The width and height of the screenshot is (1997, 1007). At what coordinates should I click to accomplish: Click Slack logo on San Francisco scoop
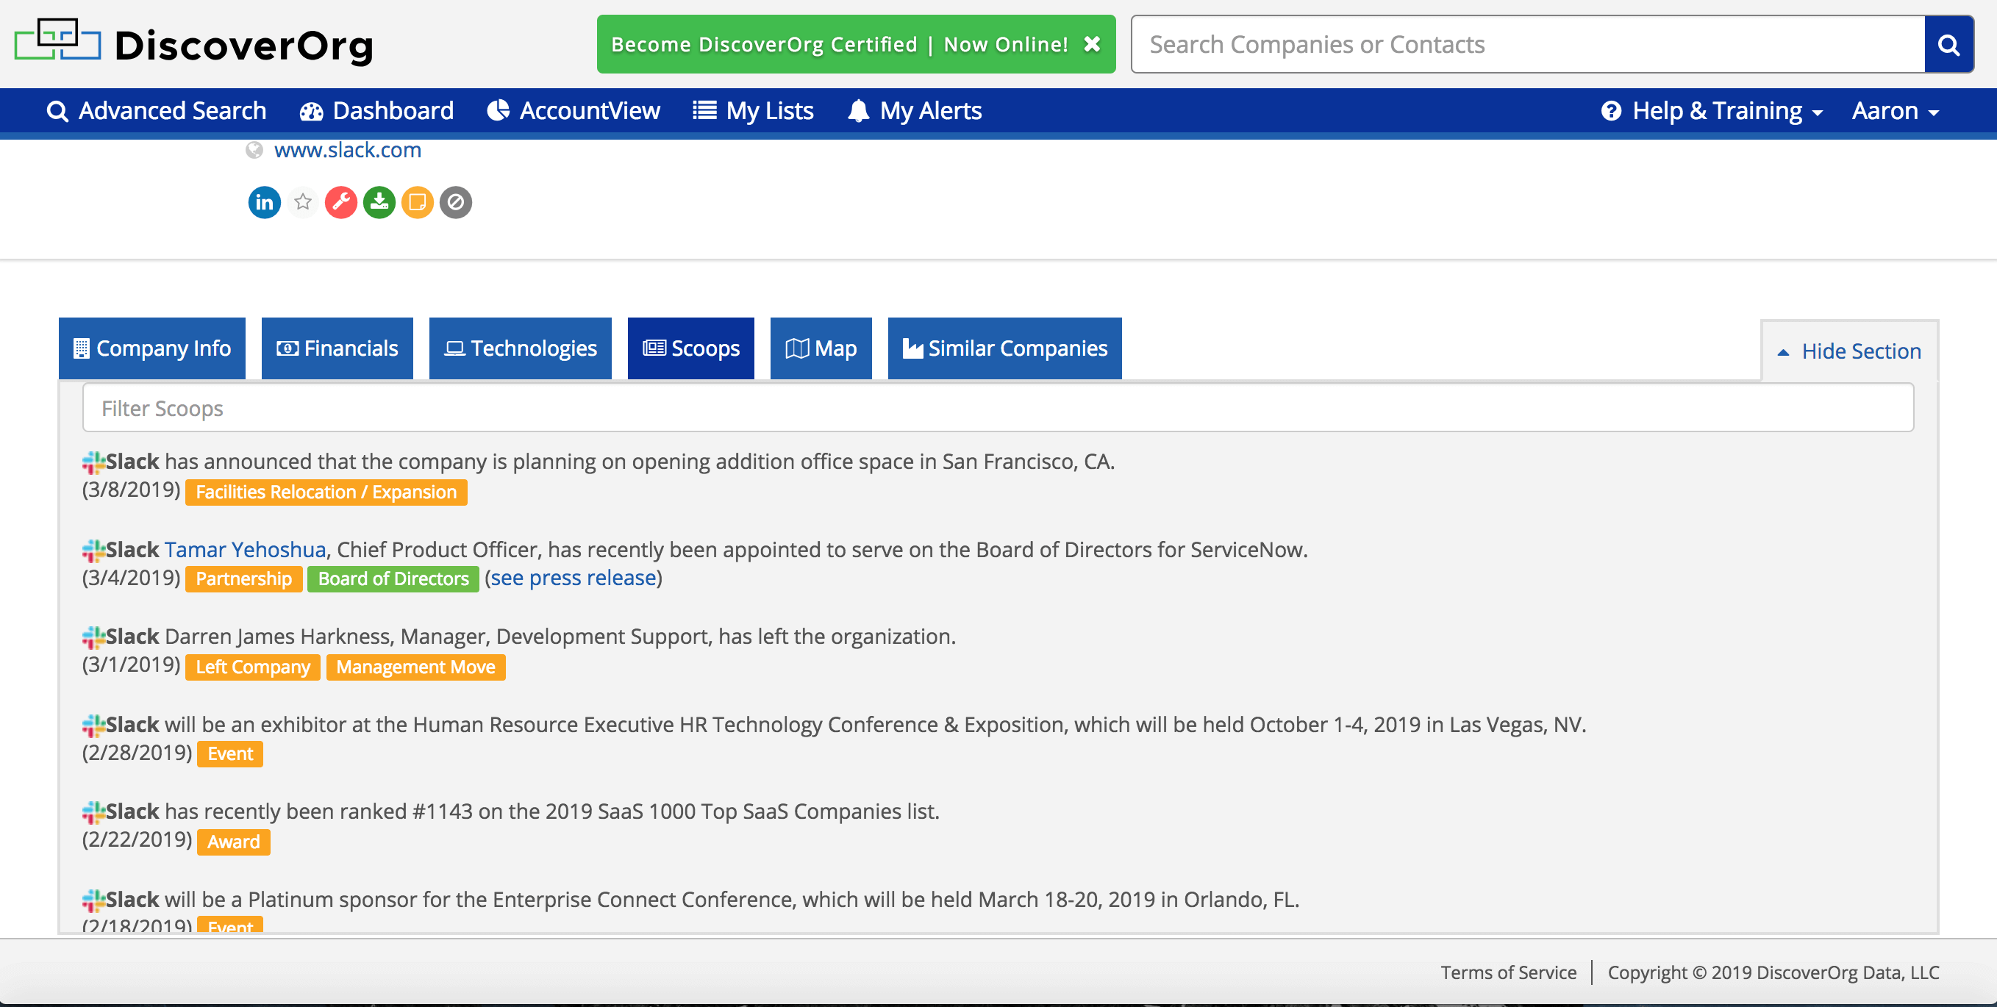click(94, 463)
